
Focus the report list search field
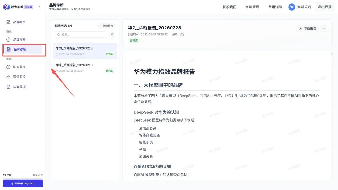click(x=81, y=34)
